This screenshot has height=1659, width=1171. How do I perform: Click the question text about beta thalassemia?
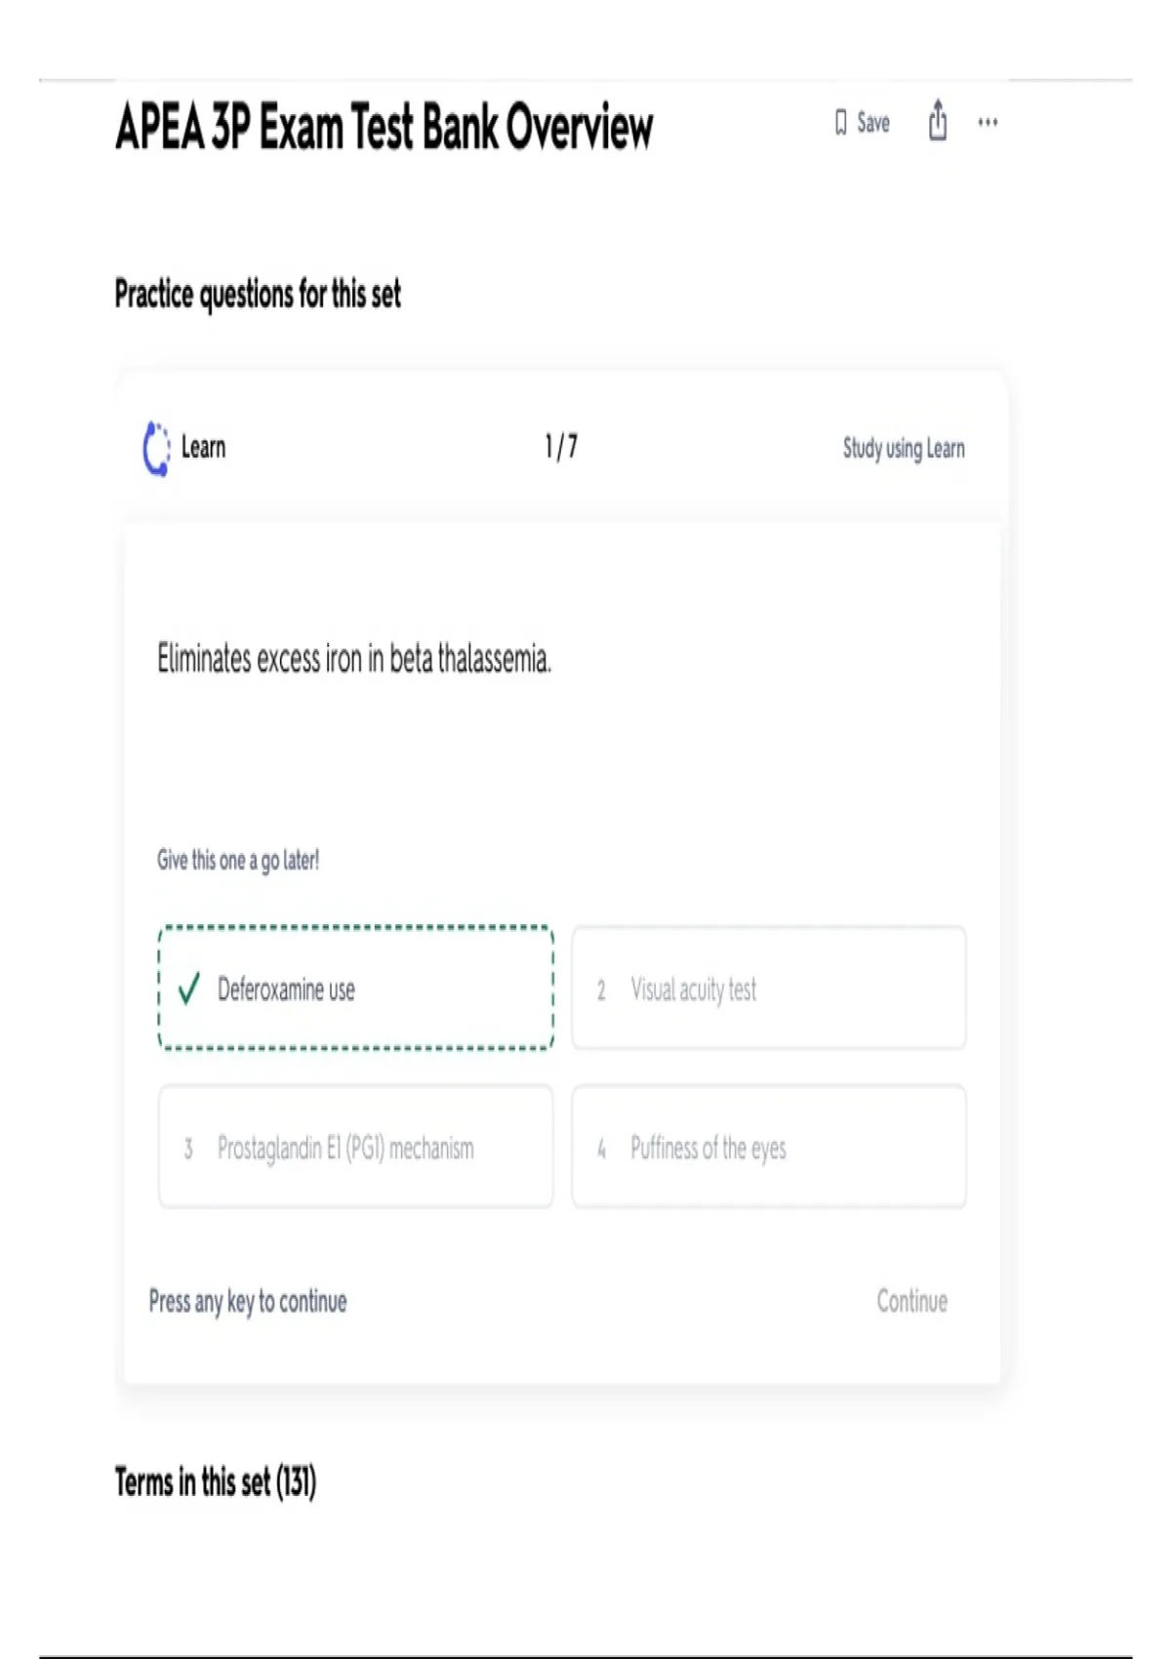354,660
